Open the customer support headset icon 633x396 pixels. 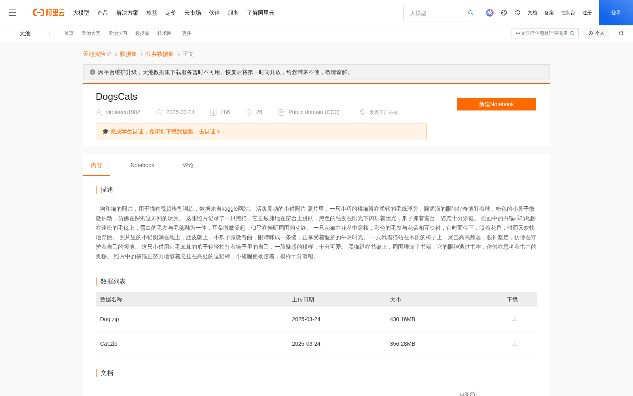click(517, 13)
